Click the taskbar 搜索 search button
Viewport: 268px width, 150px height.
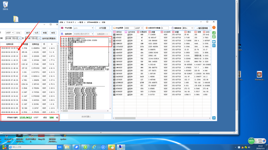pyautogui.click(x=60, y=147)
